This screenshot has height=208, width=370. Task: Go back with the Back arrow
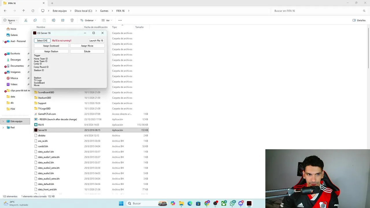[x=5, y=11]
